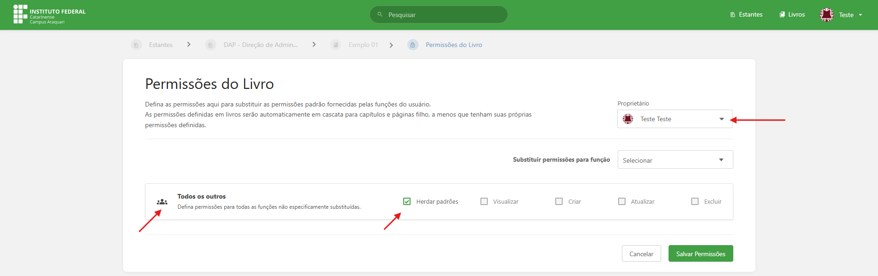The width and height of the screenshot is (878, 276).
Task: Uncheck the Herdar padrões checkbox
Action: click(407, 201)
